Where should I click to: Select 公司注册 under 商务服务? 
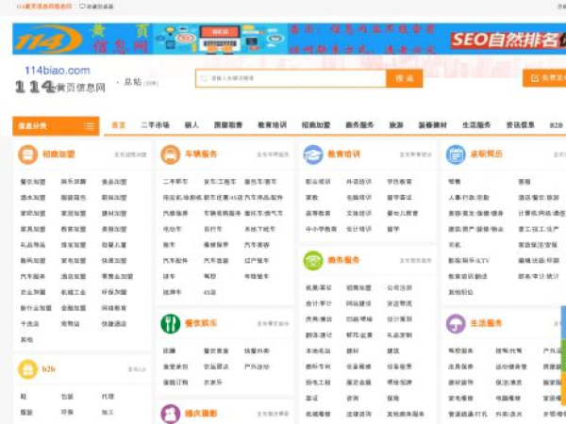coord(400,287)
